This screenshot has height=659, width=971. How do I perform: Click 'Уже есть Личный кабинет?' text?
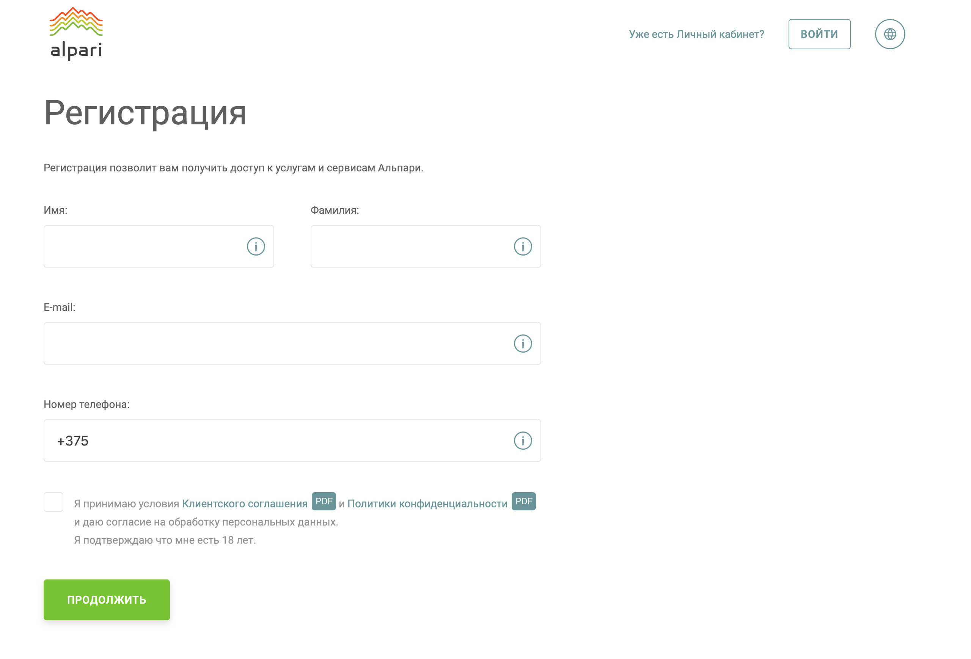pos(696,34)
